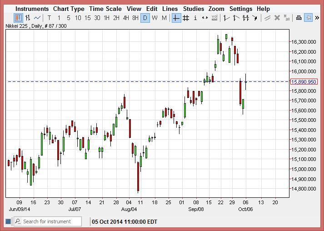Open the Chart Type menu

pos(69,9)
